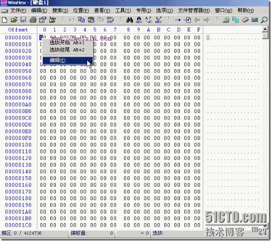Click the New file toolbar icon
Viewport: 271px width, 241px height.
pos(4,20)
